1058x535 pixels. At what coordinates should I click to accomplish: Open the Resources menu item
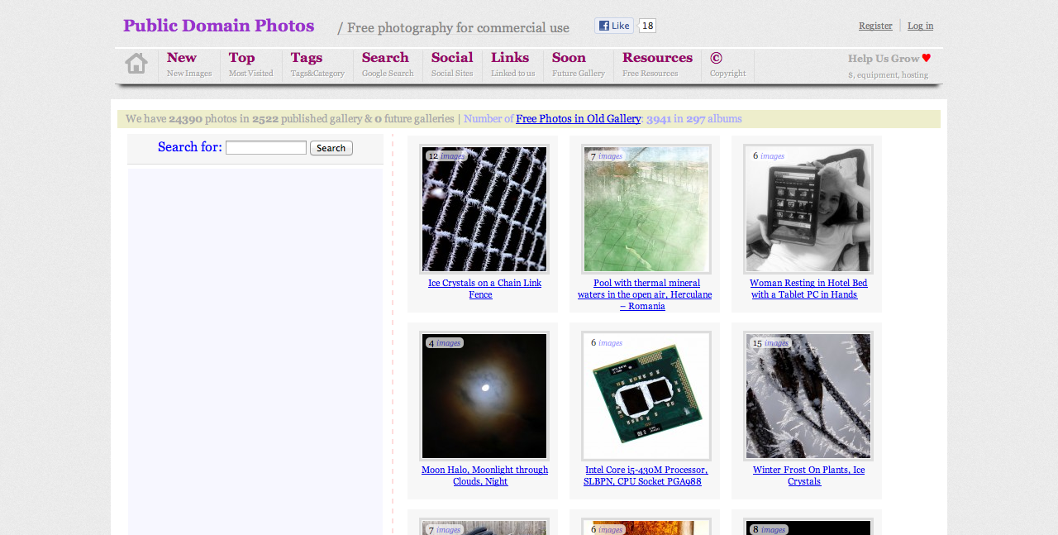tap(657, 64)
